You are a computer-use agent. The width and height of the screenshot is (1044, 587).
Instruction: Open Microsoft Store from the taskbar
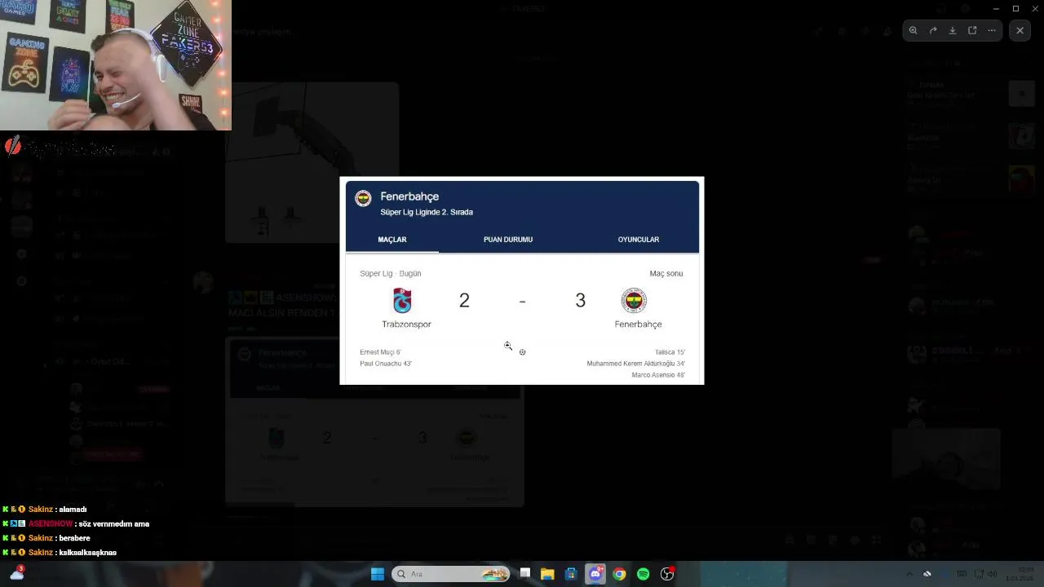571,574
